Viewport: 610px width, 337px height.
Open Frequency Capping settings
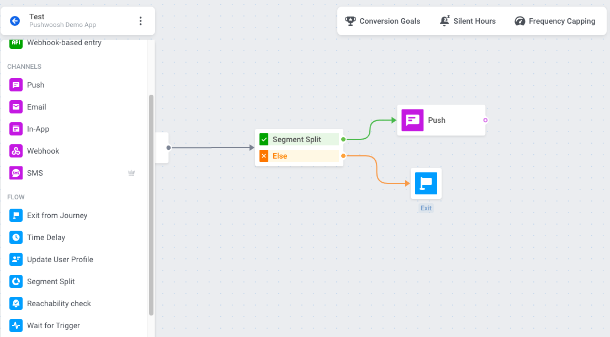click(x=555, y=21)
